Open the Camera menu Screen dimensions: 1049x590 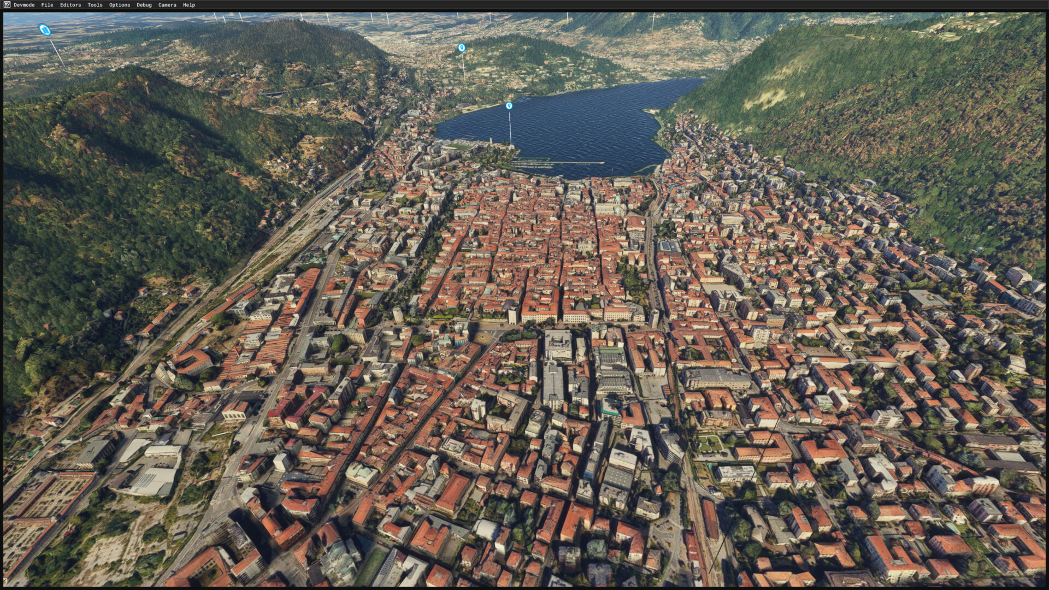coord(167,5)
